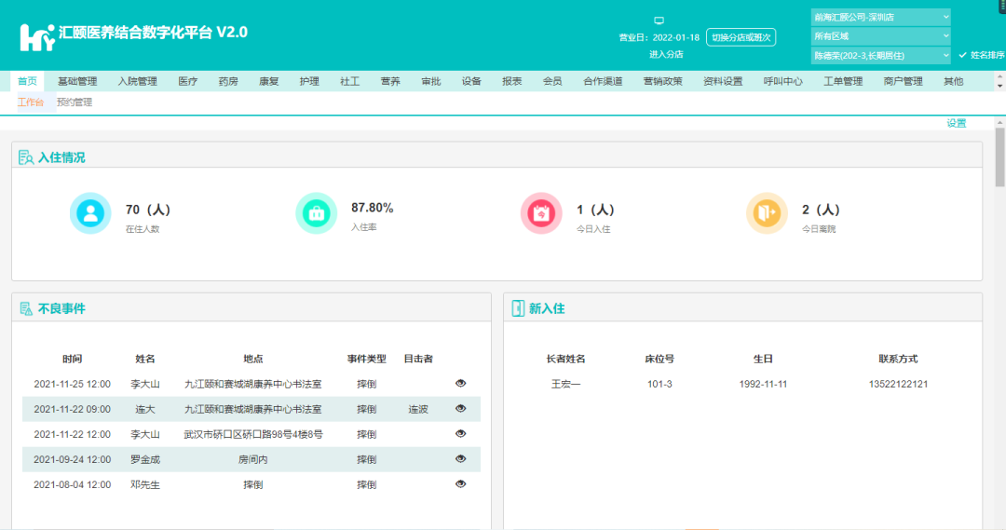Click the page vertical scrollbar thumb
Image resolution: width=1006 pixels, height=530 pixels.
pos(1000,156)
